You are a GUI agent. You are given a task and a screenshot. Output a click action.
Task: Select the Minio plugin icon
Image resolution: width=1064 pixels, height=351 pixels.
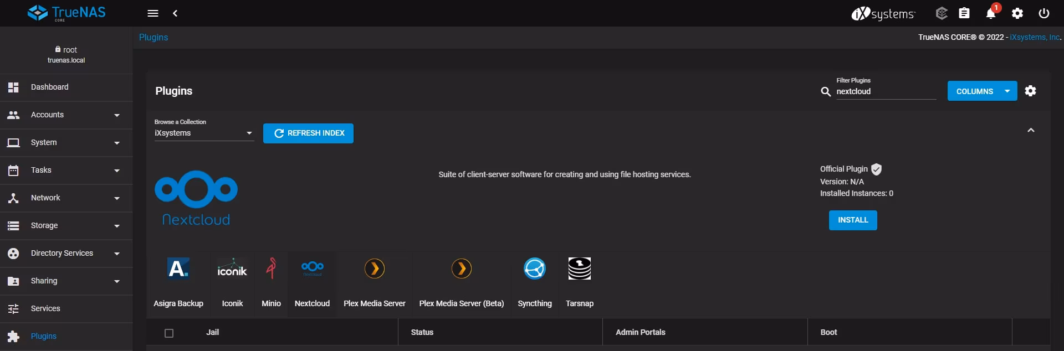271,269
